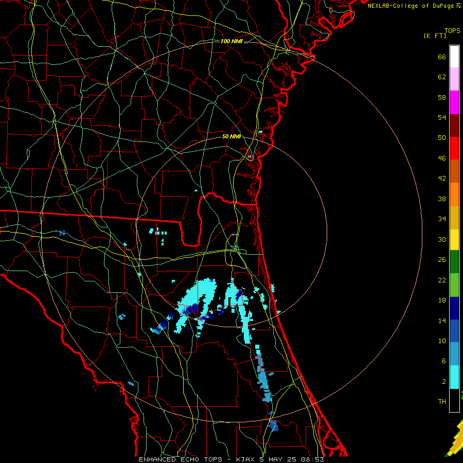Click the '[K FT]' units label
The image size is (463, 463).
point(435,36)
